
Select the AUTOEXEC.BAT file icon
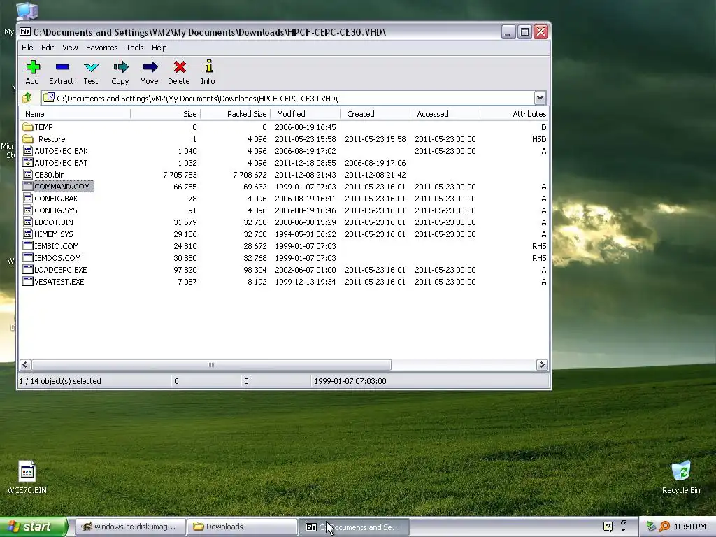pyautogui.click(x=28, y=162)
